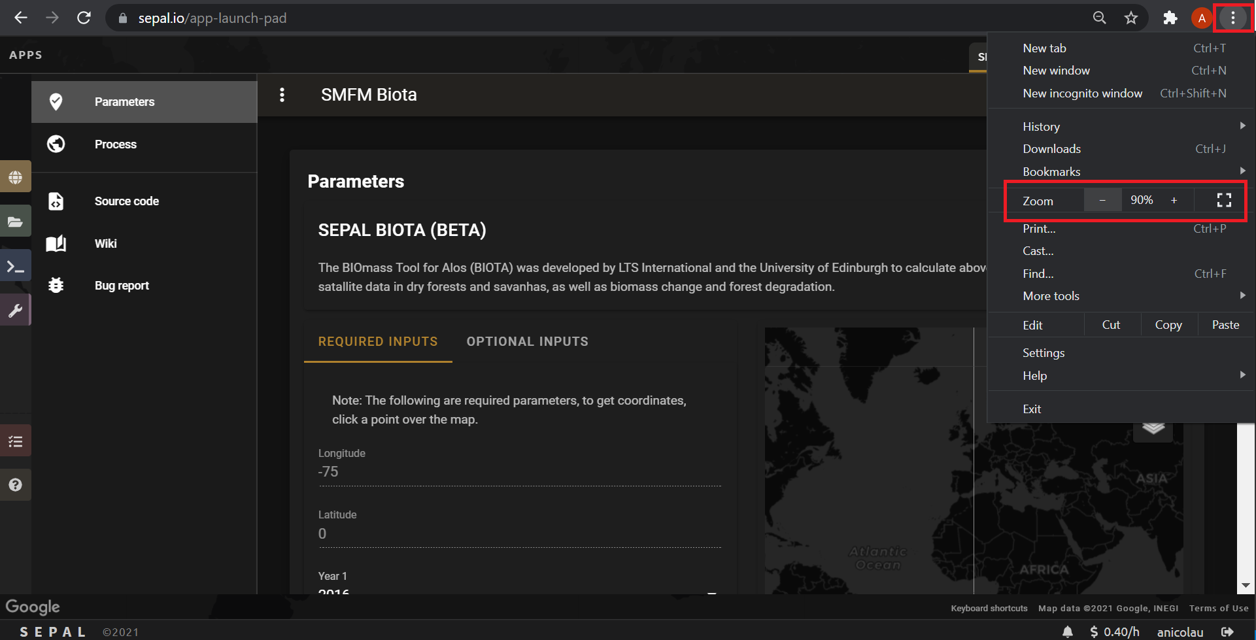The height and width of the screenshot is (640, 1256).
Task: Choose Cast... in the Chrome menu
Action: (1121, 251)
